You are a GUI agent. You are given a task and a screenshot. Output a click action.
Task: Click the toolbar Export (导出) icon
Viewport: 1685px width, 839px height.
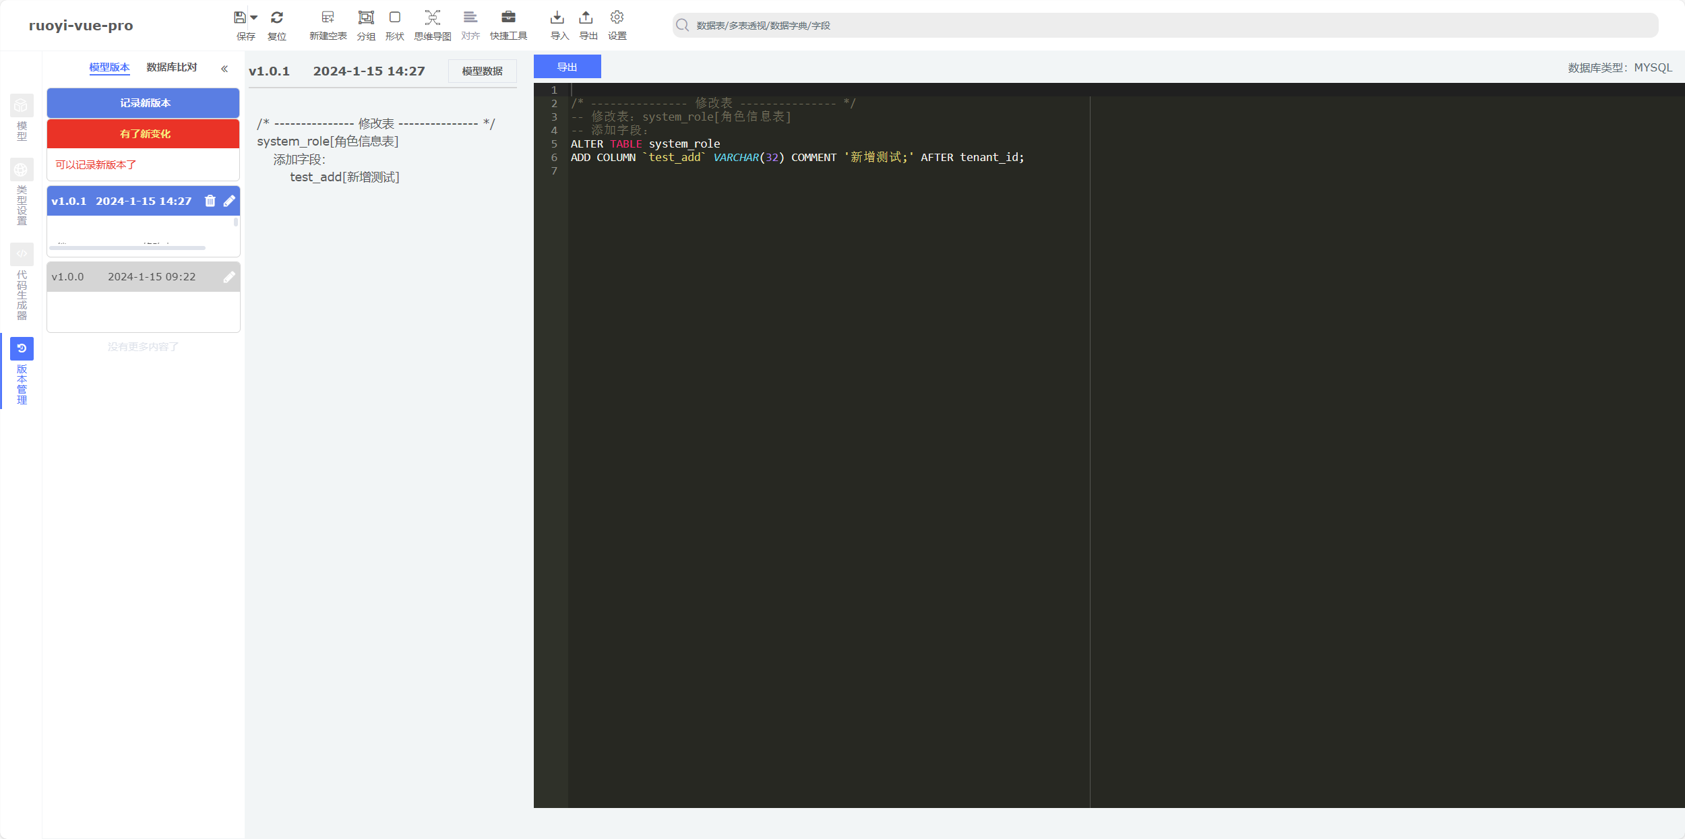[x=586, y=18]
